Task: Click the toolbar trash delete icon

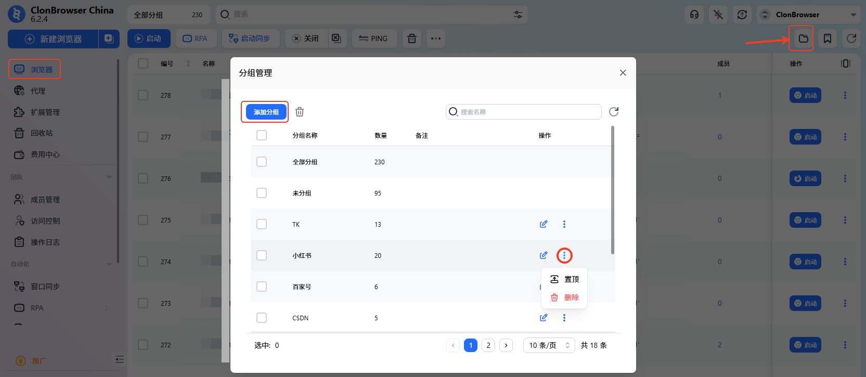Action: (412, 38)
